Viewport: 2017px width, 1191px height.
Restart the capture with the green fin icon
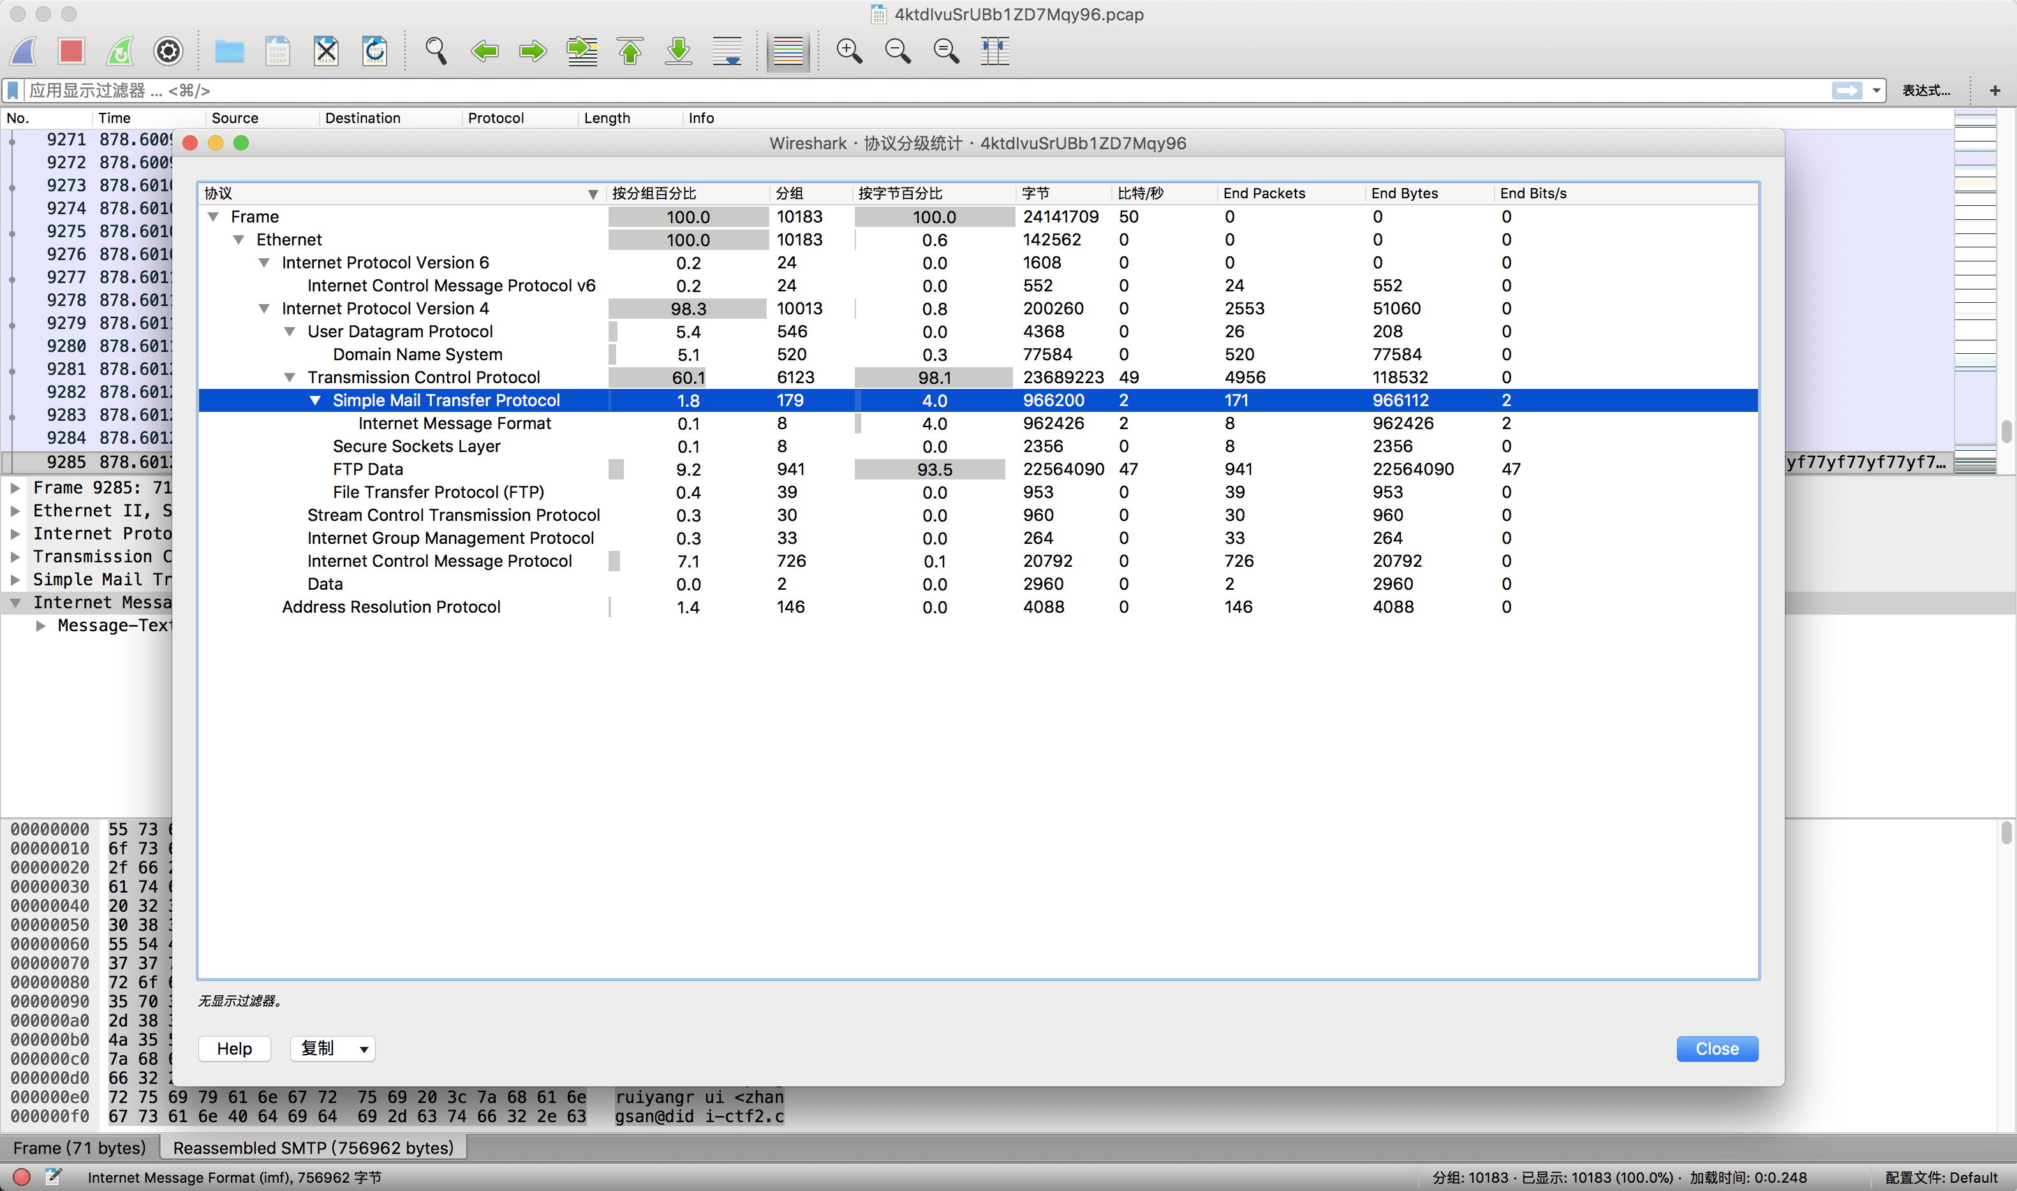coord(120,52)
